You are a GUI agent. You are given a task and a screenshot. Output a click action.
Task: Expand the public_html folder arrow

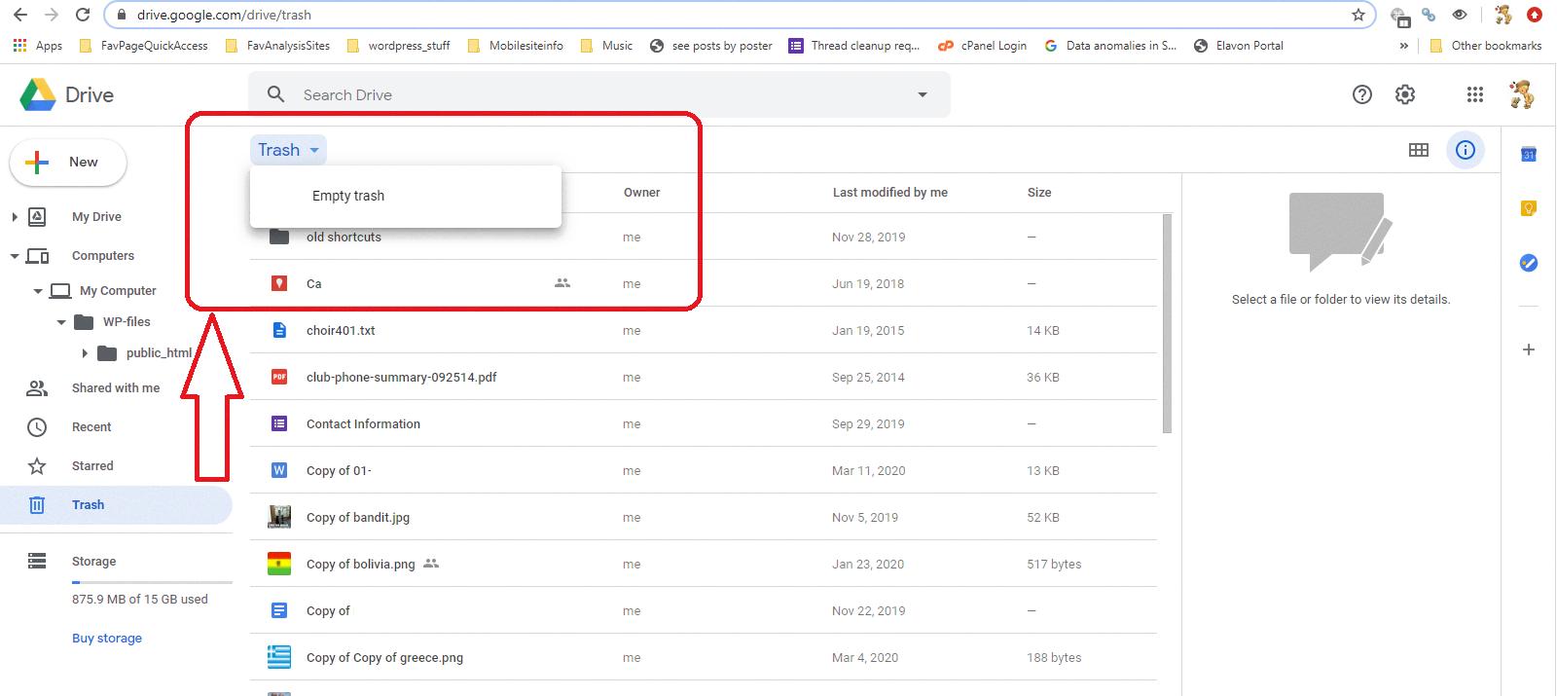[85, 353]
